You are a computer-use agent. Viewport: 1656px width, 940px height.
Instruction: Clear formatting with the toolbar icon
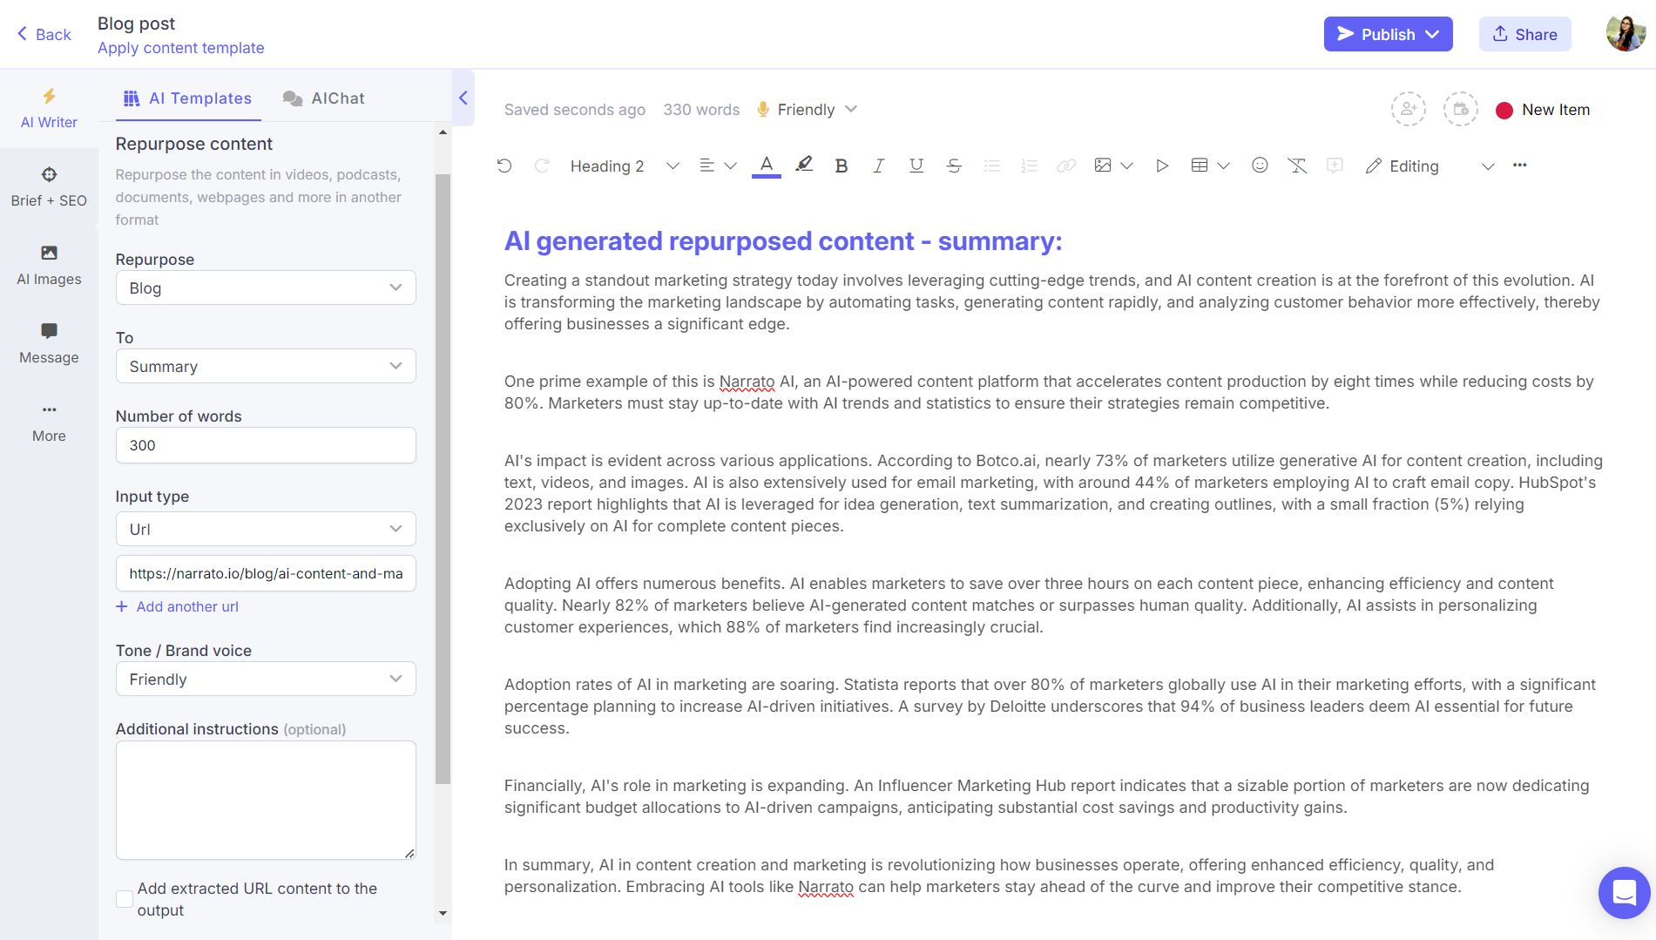pyautogui.click(x=1297, y=165)
